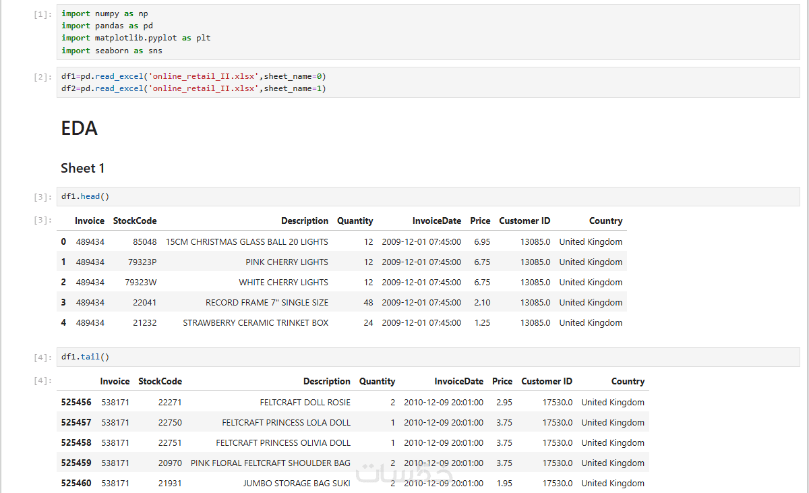
Task: Click the df1.head() code cell
Action: pos(428,196)
